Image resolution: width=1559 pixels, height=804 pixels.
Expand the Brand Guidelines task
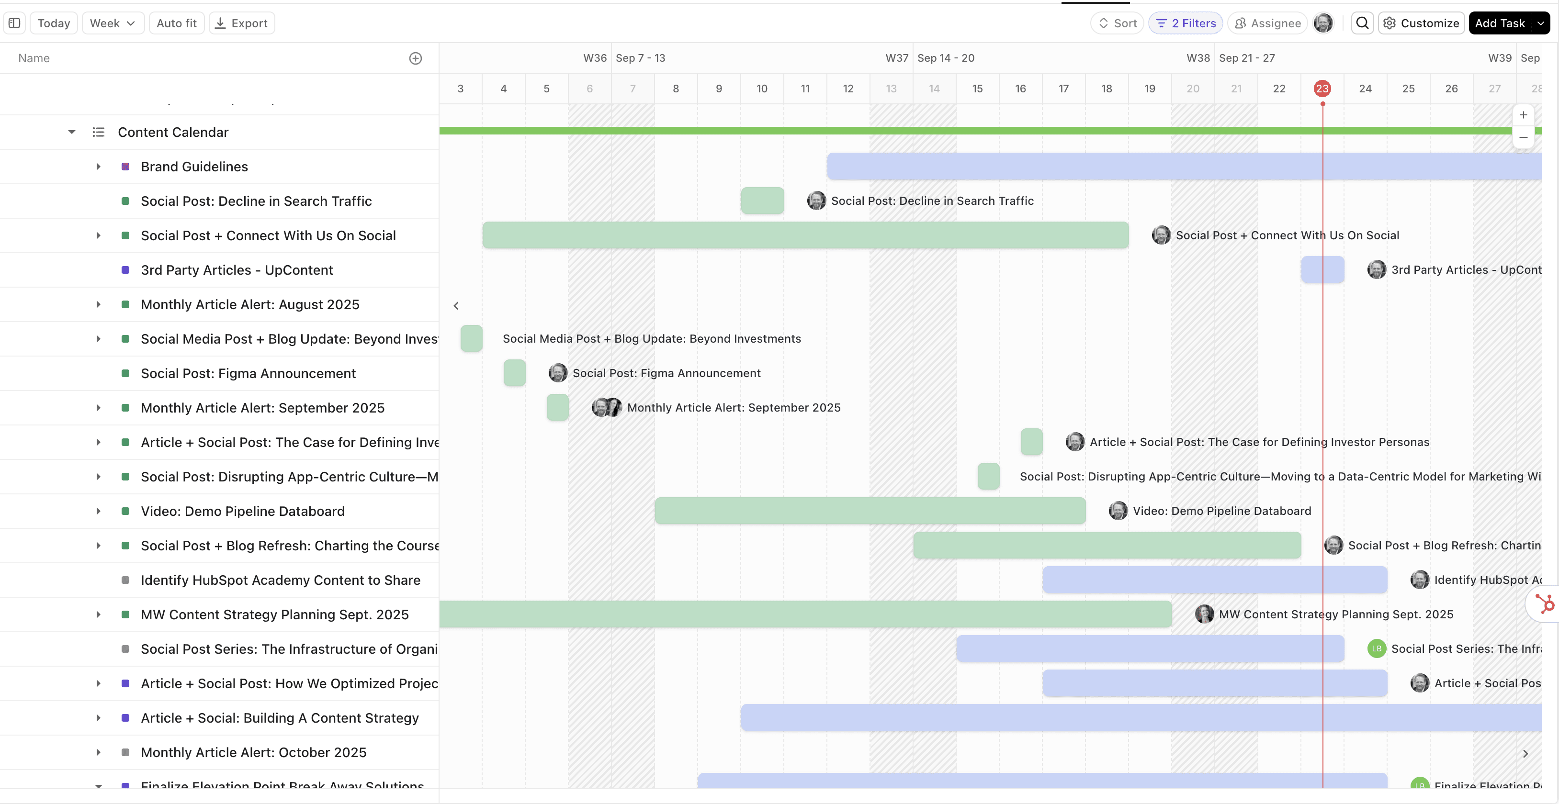pyautogui.click(x=98, y=167)
